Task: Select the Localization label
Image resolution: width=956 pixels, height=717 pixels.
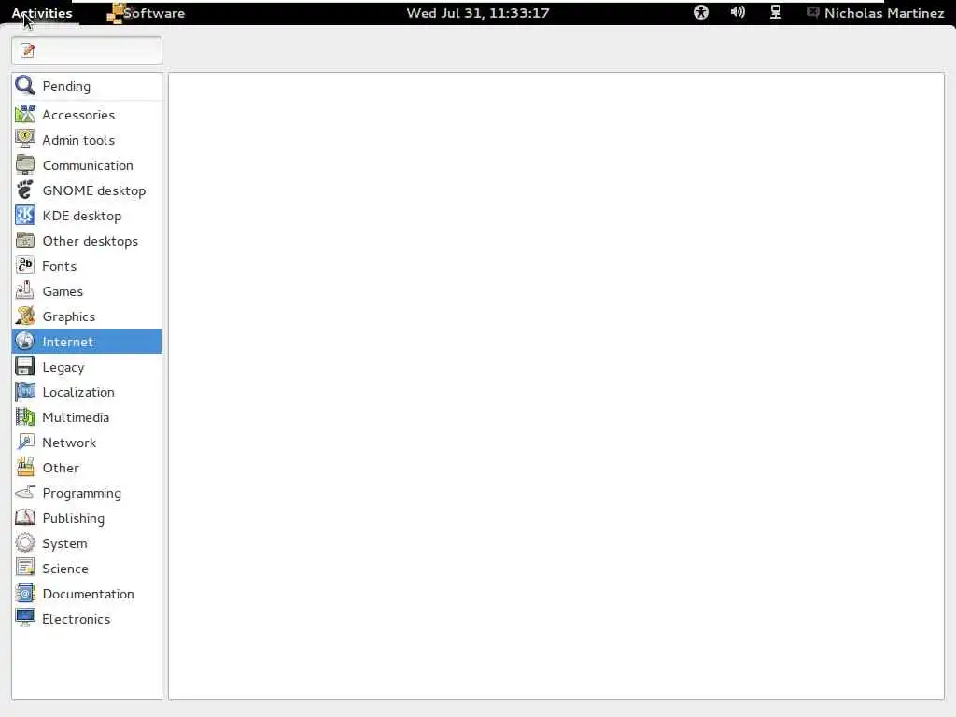Action: [78, 392]
